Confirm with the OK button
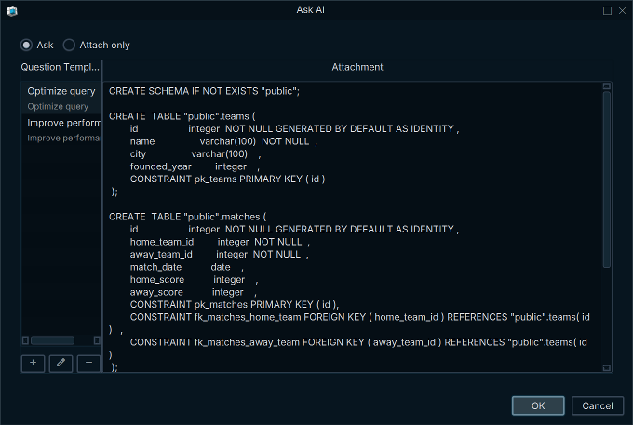Viewport: 633px width, 425px height. point(538,405)
